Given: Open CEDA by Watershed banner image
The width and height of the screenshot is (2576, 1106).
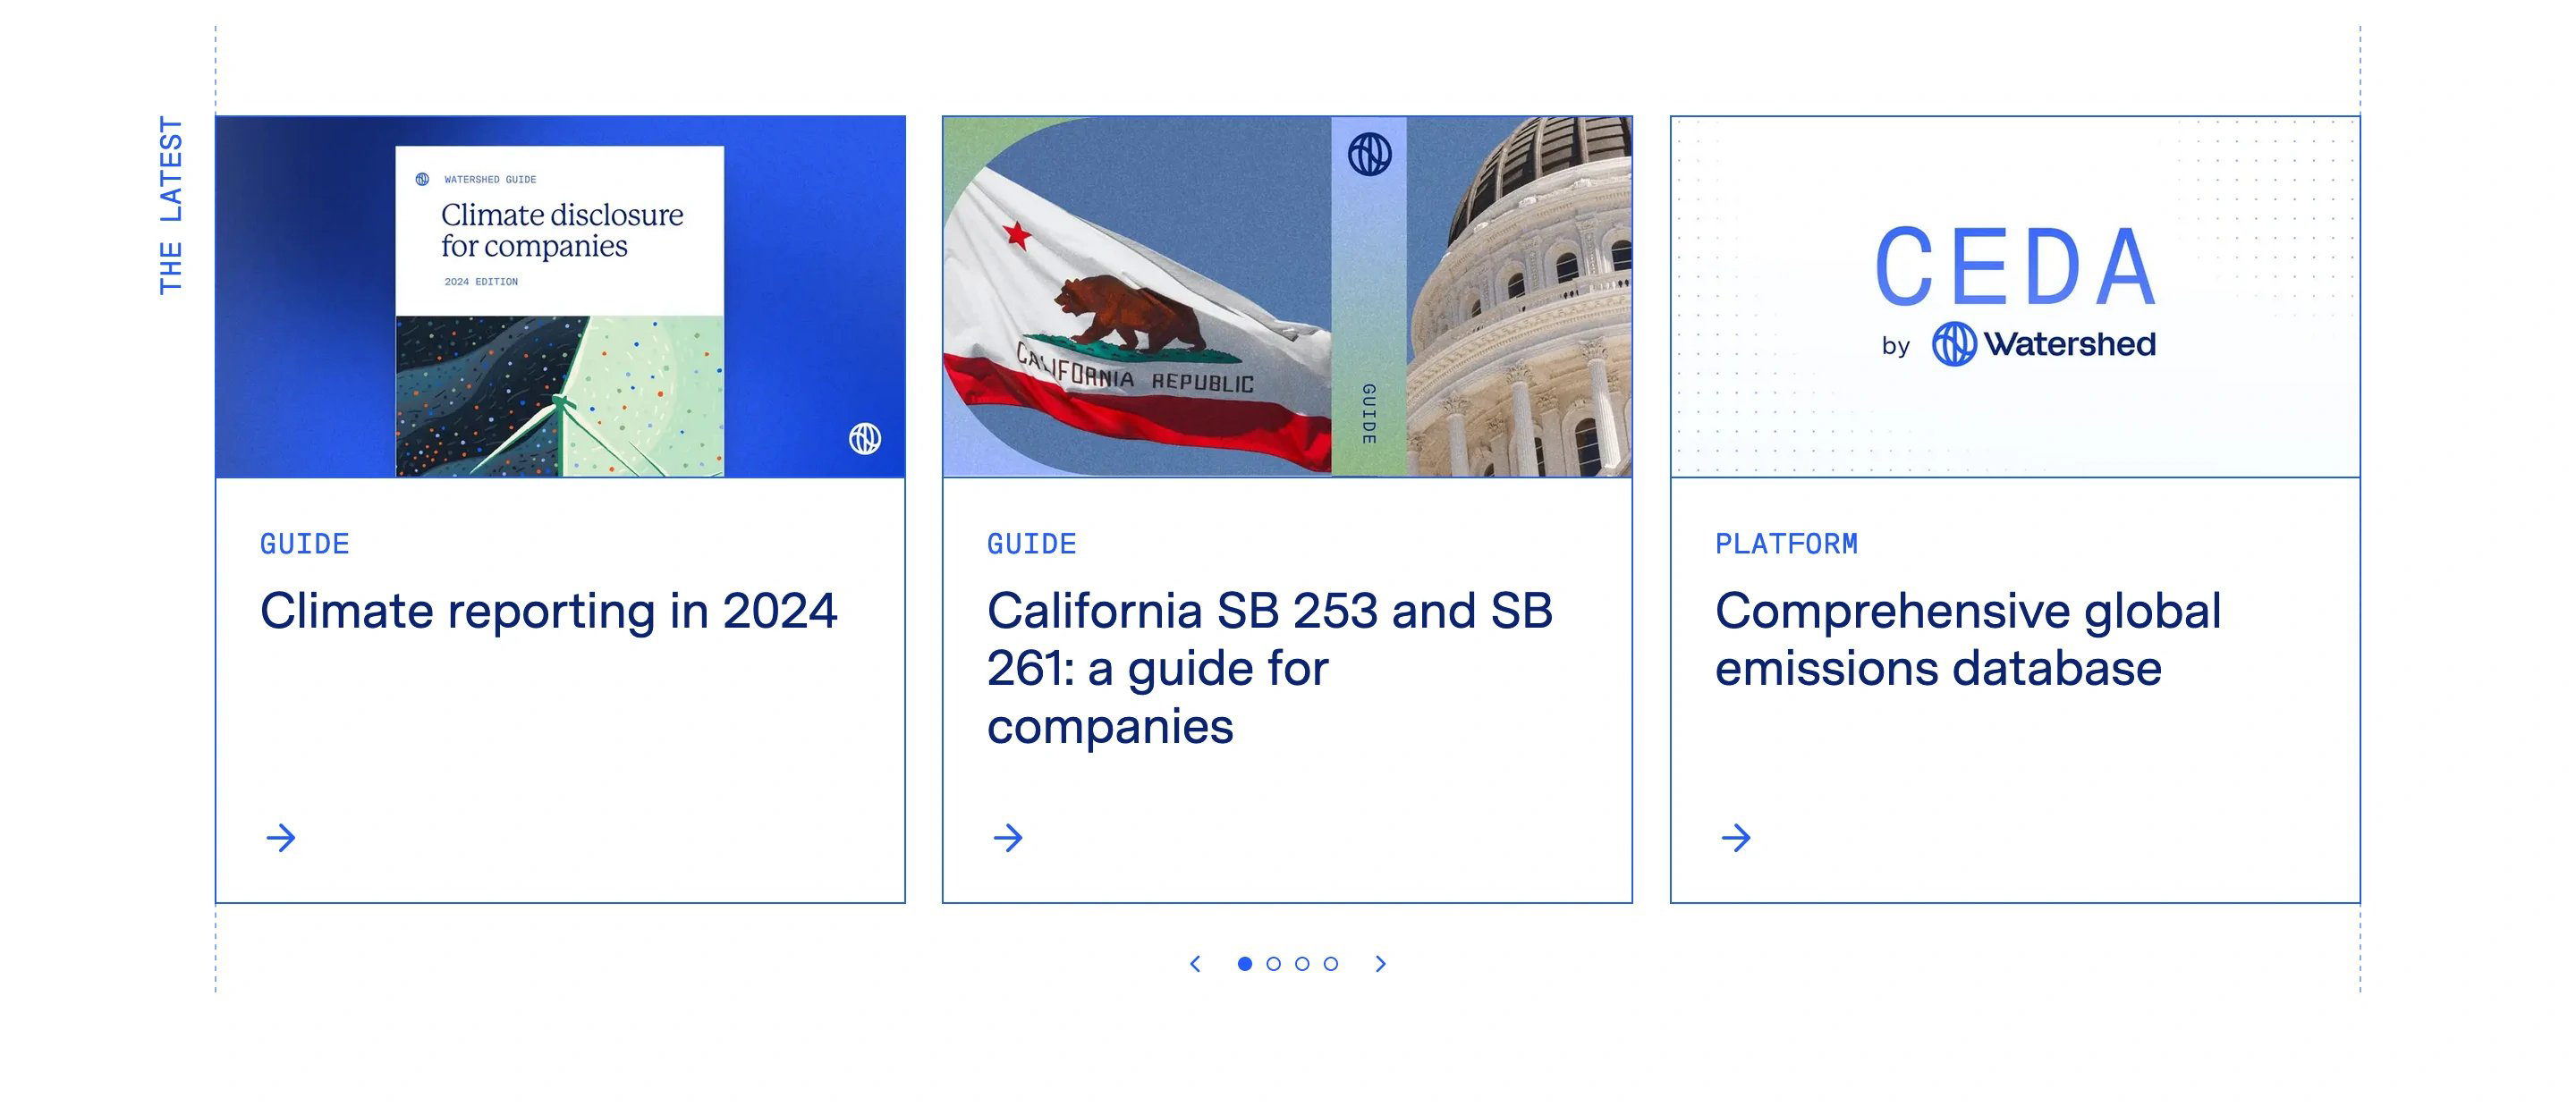Looking at the screenshot, I should [2015, 296].
